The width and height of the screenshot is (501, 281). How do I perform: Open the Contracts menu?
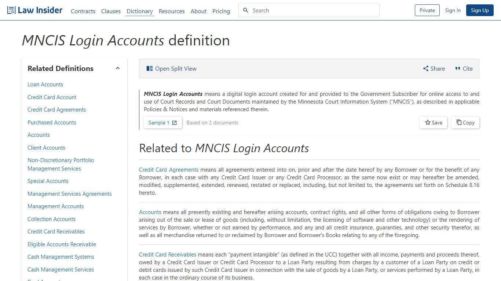tap(83, 11)
